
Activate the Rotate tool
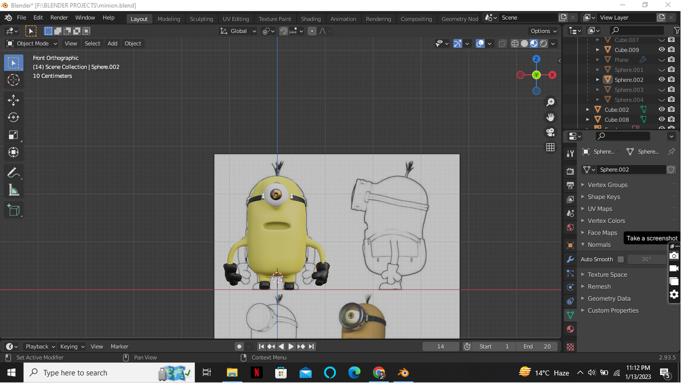point(13,118)
